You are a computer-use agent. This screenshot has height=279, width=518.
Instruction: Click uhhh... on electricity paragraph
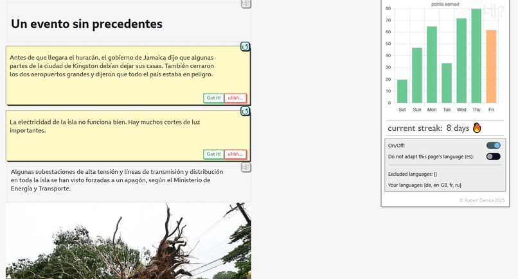(x=236, y=154)
